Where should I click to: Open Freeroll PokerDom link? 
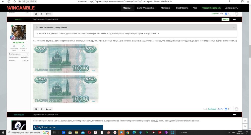(211, 8)
